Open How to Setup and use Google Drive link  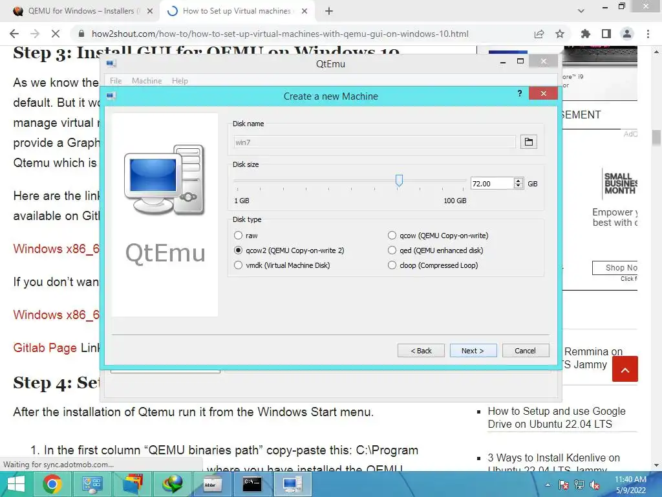pyautogui.click(x=557, y=417)
